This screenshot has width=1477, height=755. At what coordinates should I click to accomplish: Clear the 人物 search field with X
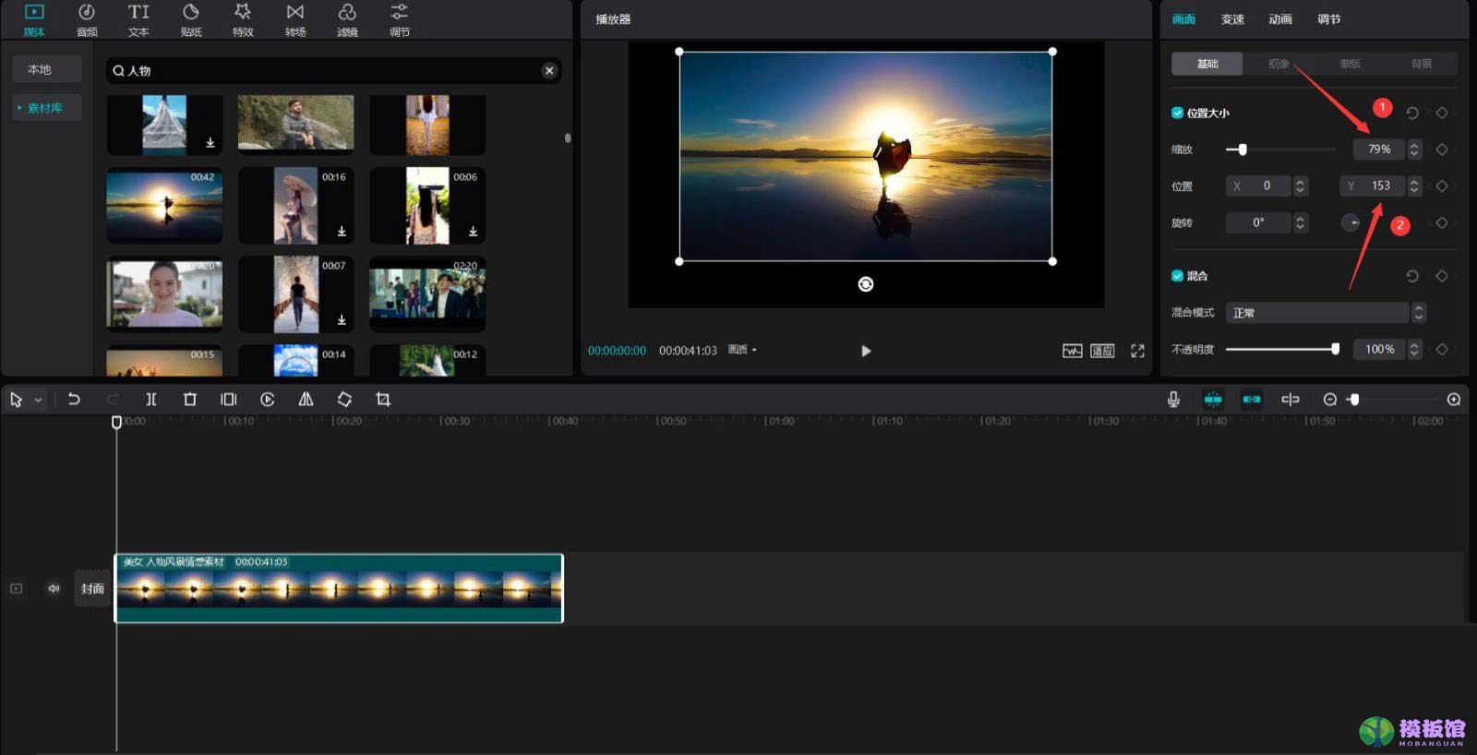click(549, 70)
